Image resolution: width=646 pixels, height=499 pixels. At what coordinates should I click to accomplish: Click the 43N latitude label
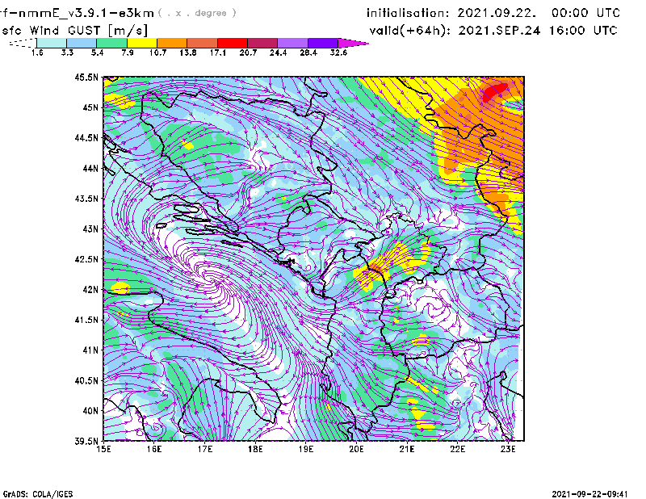pyautogui.click(x=90, y=229)
